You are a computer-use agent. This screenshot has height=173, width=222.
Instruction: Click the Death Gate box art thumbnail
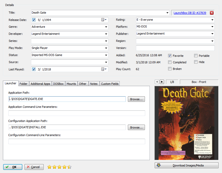click(x=186, y=123)
